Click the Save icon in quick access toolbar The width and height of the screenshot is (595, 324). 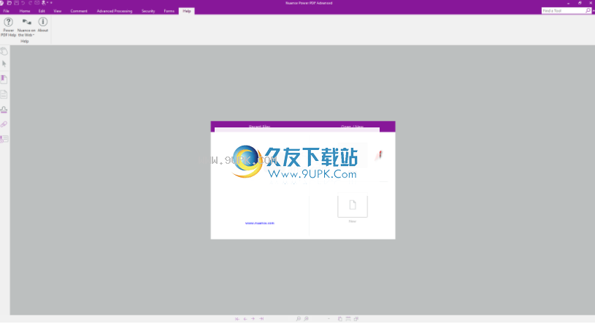tap(16, 3)
